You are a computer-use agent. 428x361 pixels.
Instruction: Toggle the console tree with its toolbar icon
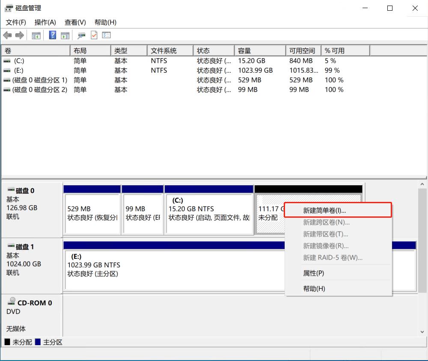tap(36, 35)
